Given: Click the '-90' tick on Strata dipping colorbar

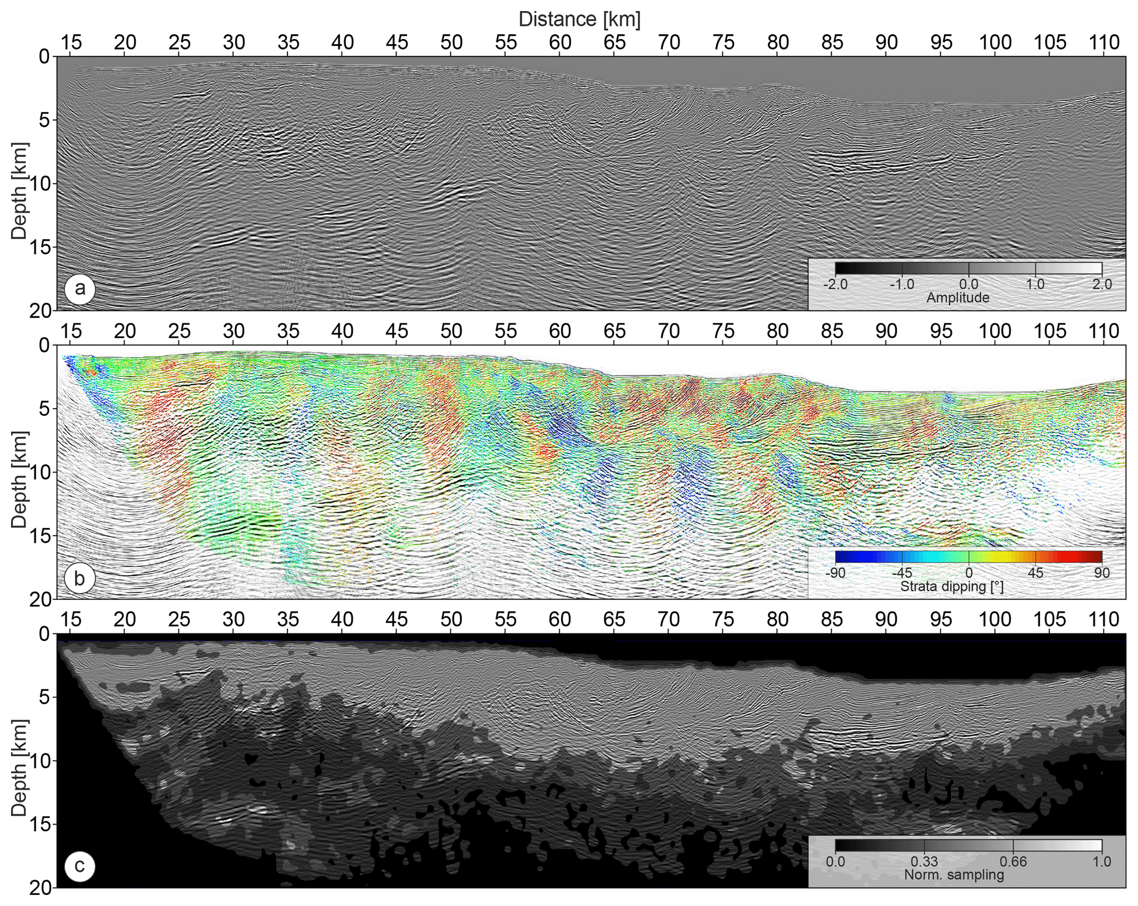Looking at the screenshot, I should click(x=835, y=573).
